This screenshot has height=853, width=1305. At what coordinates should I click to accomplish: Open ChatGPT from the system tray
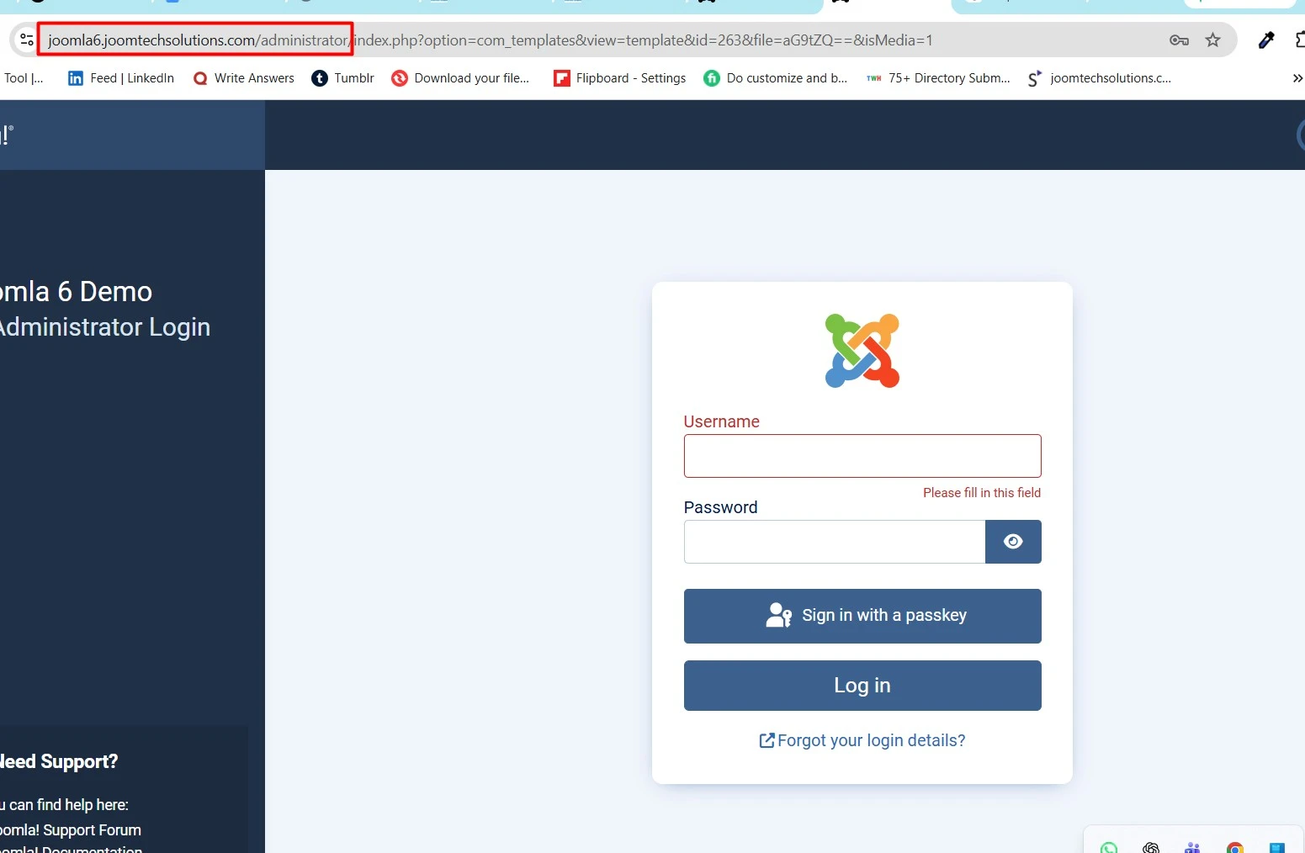tap(1151, 847)
